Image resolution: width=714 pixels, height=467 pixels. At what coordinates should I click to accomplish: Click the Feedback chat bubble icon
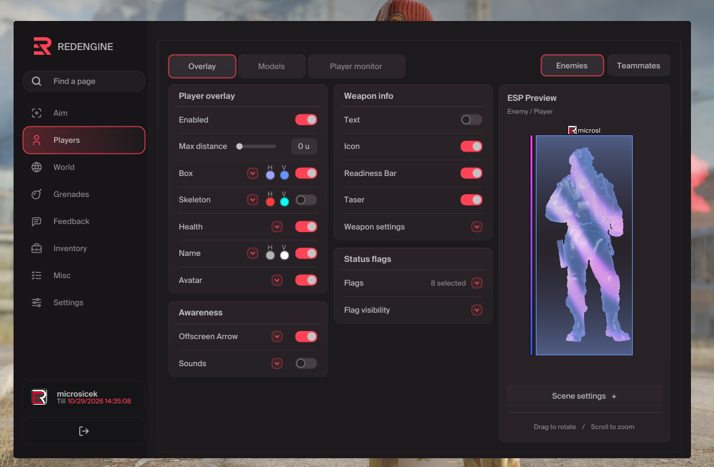[x=37, y=221]
